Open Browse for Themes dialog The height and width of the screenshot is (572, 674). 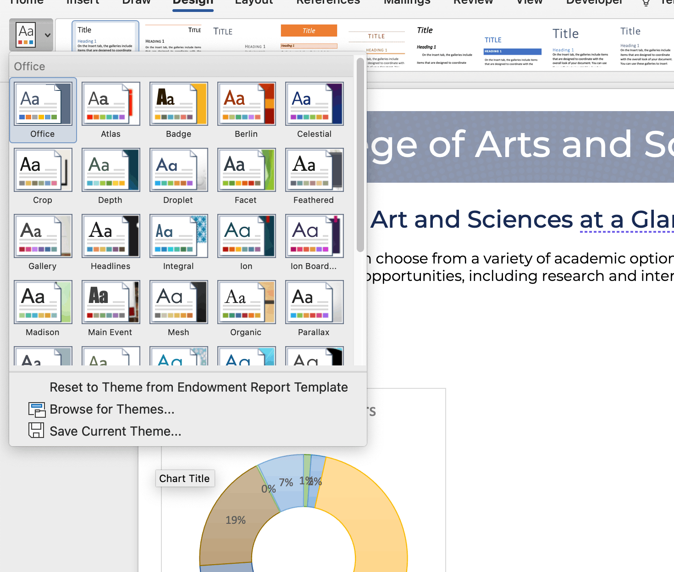(112, 409)
